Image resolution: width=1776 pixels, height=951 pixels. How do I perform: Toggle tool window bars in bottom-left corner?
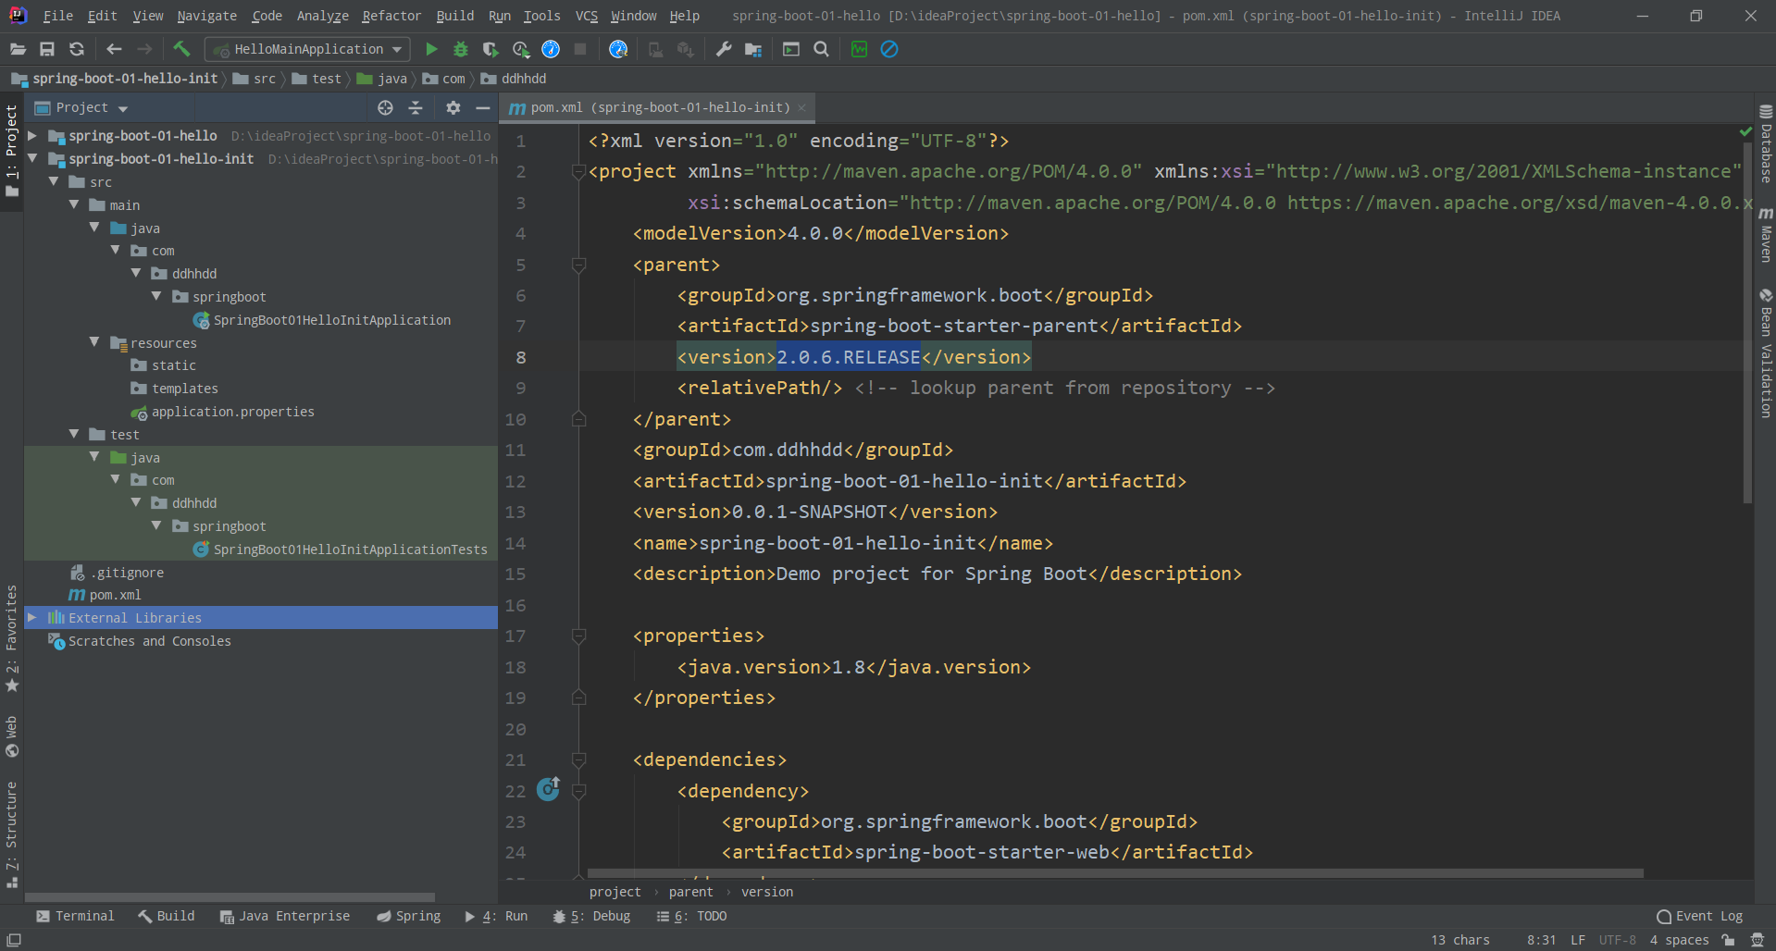coord(14,940)
